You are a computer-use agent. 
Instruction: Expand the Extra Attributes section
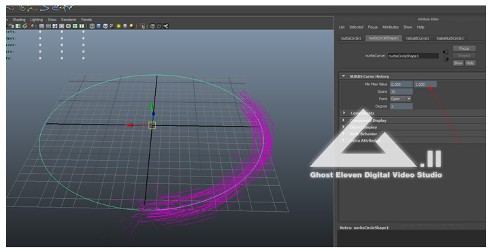344,140
